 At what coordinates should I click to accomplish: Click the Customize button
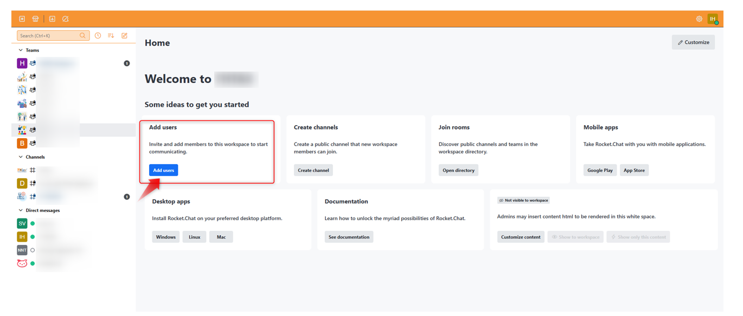[x=693, y=42]
